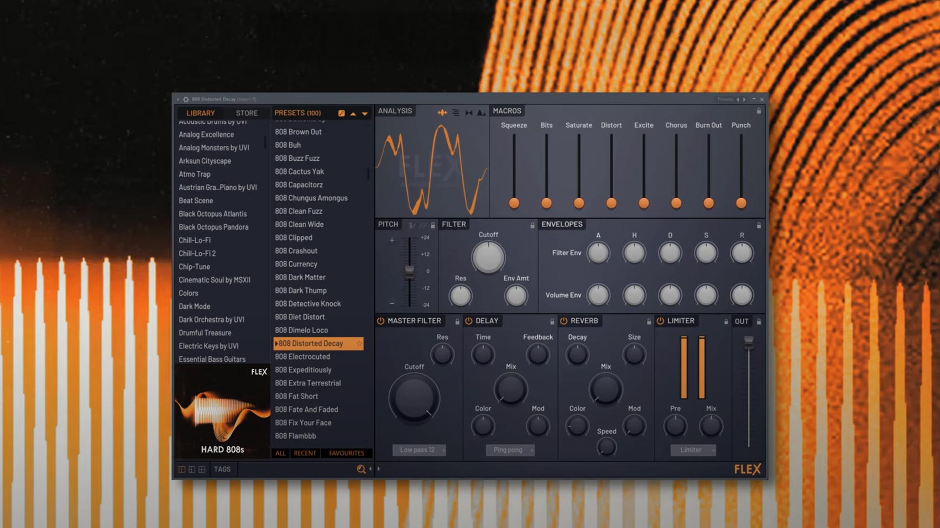Switch to the Store tab
This screenshot has height=528, width=940.
247,113
